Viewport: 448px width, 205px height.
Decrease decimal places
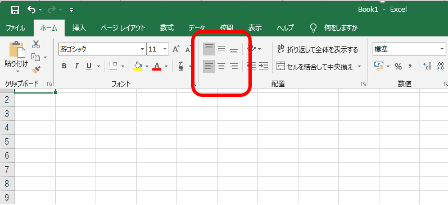point(440,66)
